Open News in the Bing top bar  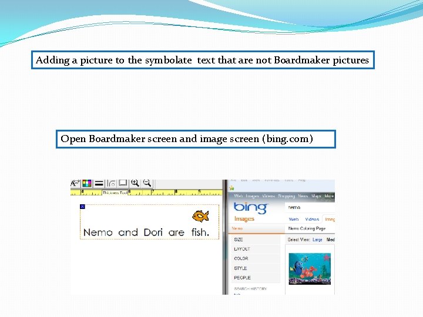[x=303, y=196]
